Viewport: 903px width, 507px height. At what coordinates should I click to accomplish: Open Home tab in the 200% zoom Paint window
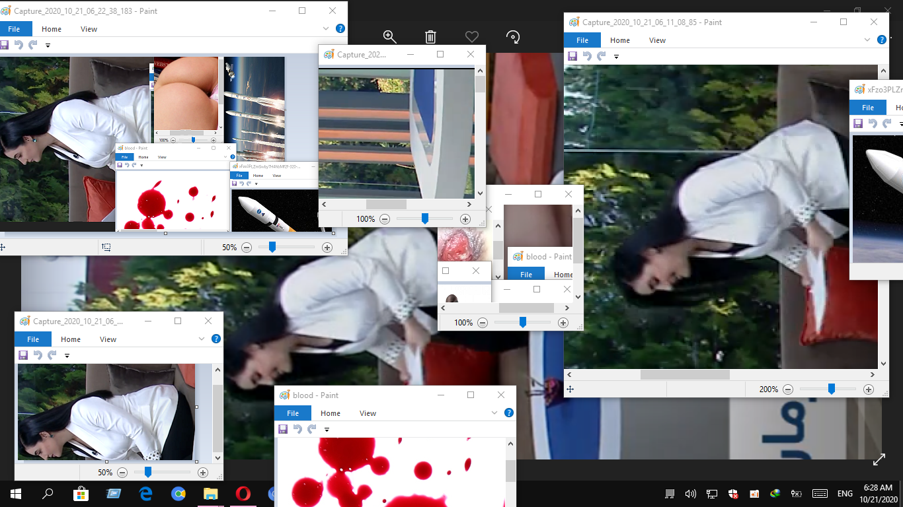point(619,40)
